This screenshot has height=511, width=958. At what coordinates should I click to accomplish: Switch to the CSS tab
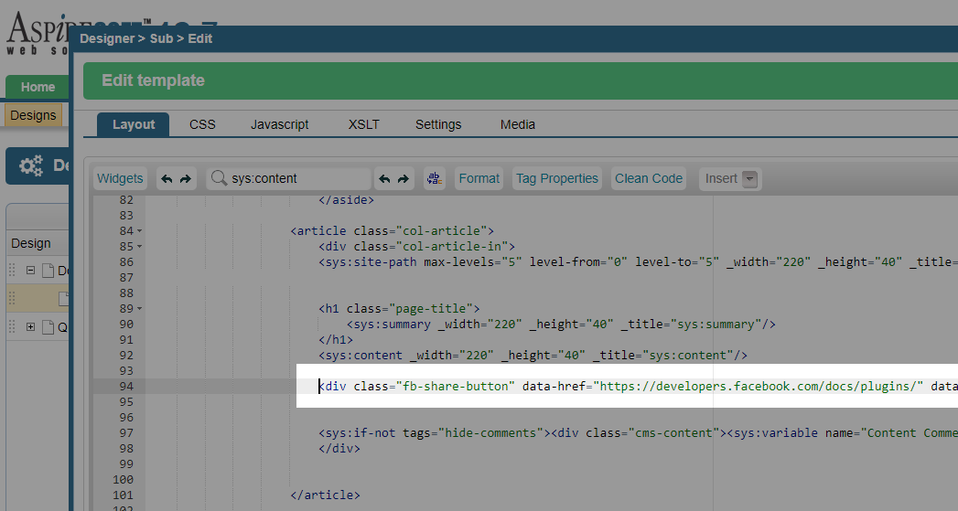[202, 124]
